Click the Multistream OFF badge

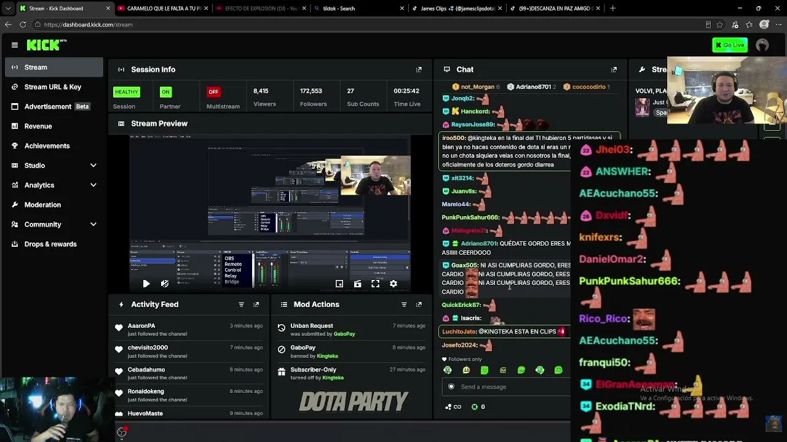[x=213, y=92]
